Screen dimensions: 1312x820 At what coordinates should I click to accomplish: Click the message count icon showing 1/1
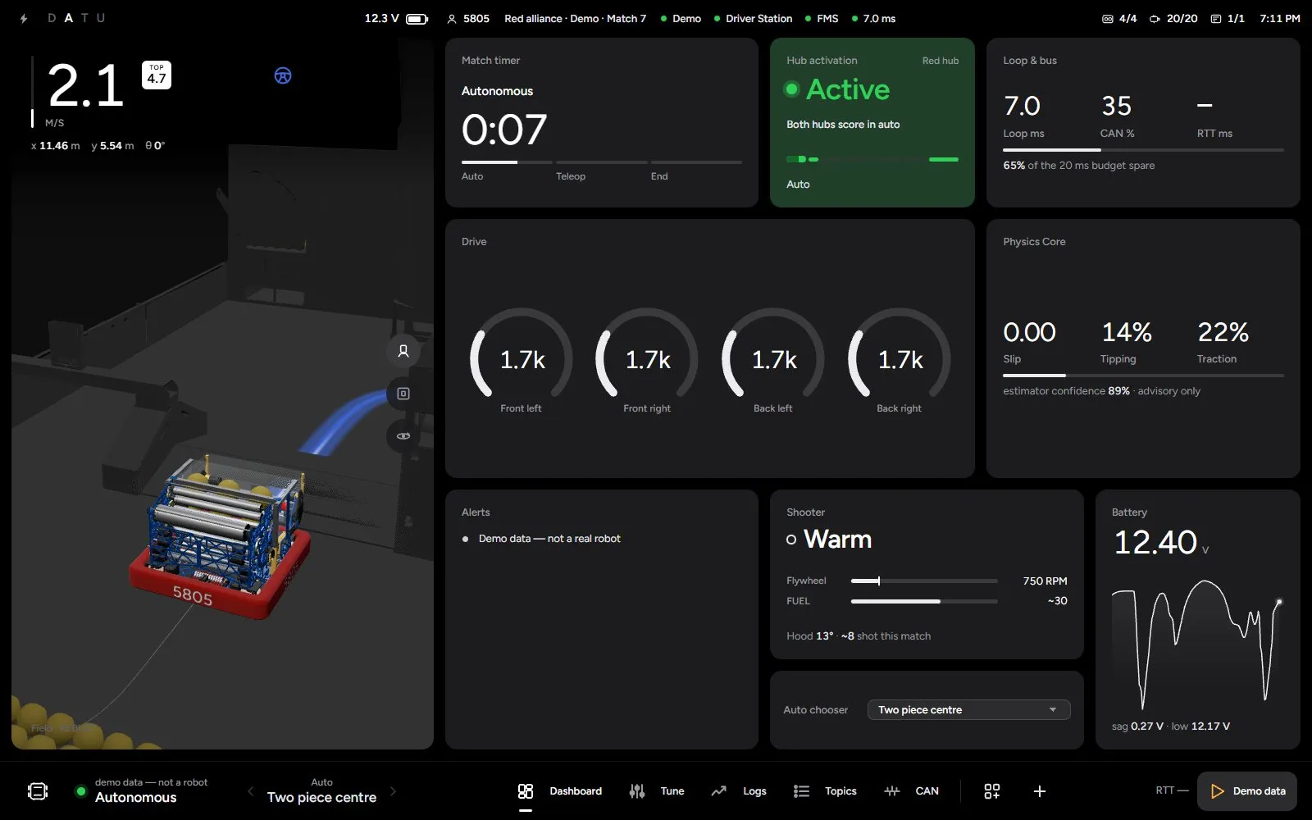click(x=1216, y=18)
